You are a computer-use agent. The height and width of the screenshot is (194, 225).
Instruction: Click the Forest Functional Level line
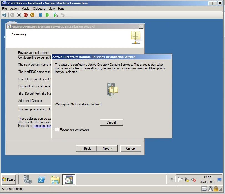pyautogui.click(x=35, y=79)
